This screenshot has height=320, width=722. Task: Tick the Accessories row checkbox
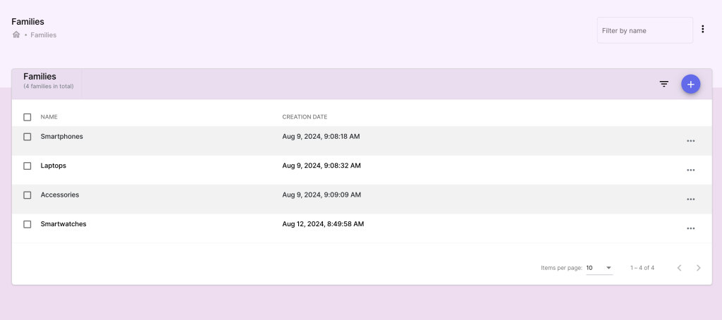[x=27, y=195]
